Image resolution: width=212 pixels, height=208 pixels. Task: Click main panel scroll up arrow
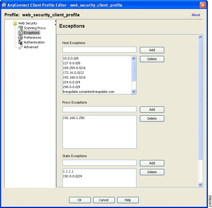(x=200, y=37)
